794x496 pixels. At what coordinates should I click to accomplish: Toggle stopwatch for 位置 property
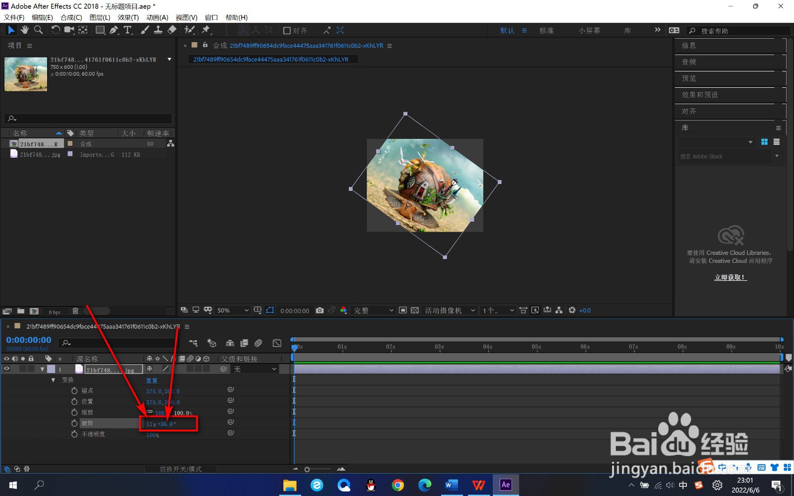[74, 402]
